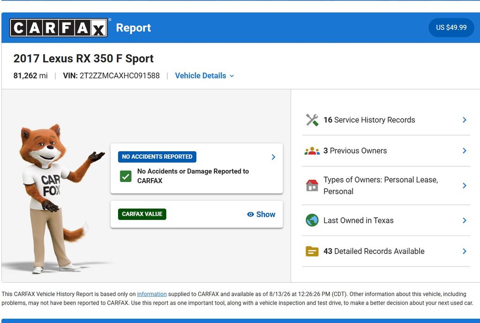Click the CARFAX logo
Viewport: 480px width, 323px height.
click(x=59, y=28)
